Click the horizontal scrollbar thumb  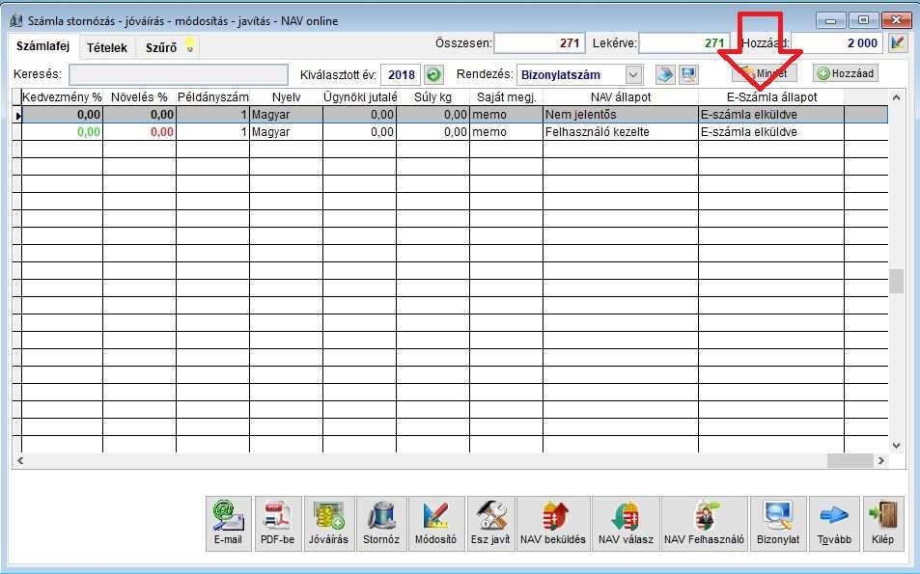point(850,461)
